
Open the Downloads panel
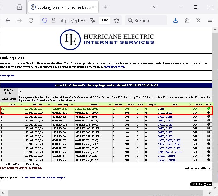coord(175,20)
